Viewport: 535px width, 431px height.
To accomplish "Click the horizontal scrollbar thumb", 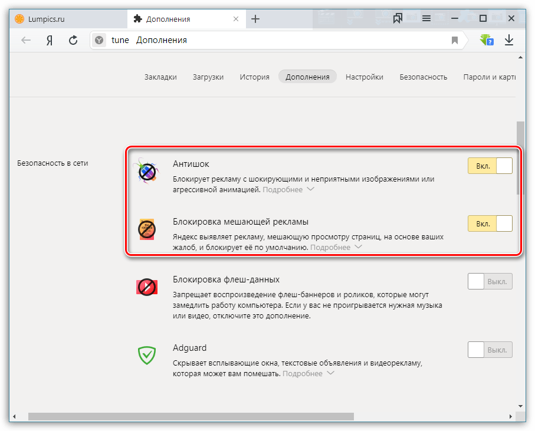I will pyautogui.click(x=191, y=416).
